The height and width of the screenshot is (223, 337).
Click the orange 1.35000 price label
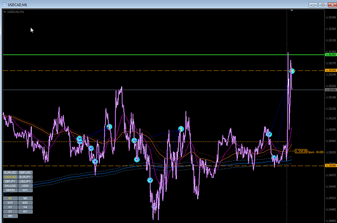[x=331, y=166]
